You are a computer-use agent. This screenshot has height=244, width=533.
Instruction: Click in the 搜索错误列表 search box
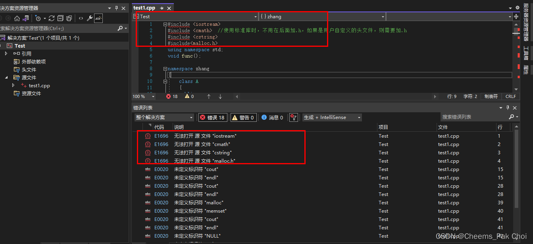(x=476, y=117)
